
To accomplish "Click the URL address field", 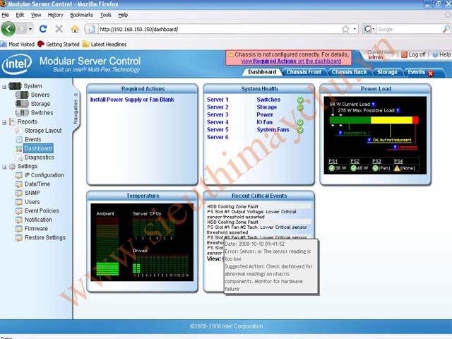I will point(219,29).
